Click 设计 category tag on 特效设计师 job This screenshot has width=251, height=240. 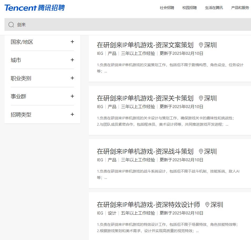[x=112, y=213]
